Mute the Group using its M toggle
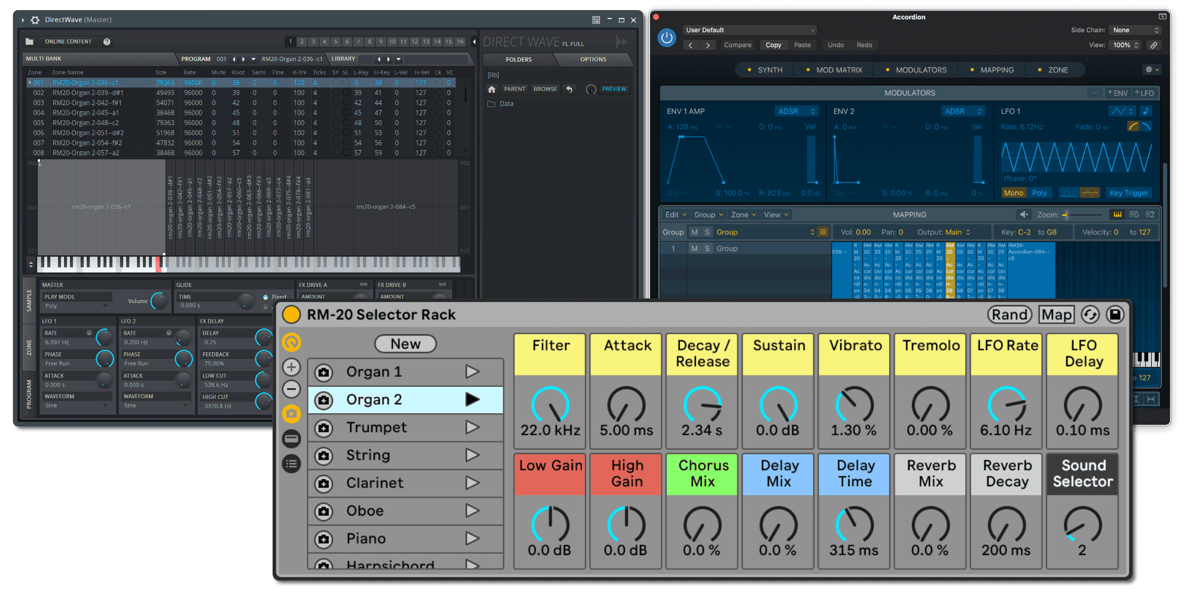The image size is (1196, 598). tap(694, 232)
